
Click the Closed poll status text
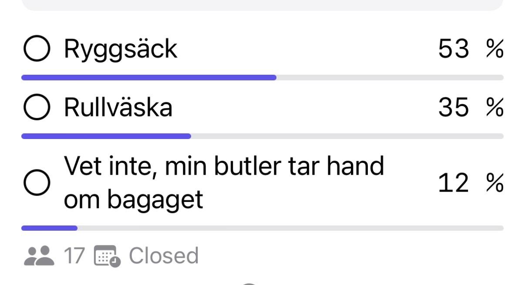[x=164, y=256]
